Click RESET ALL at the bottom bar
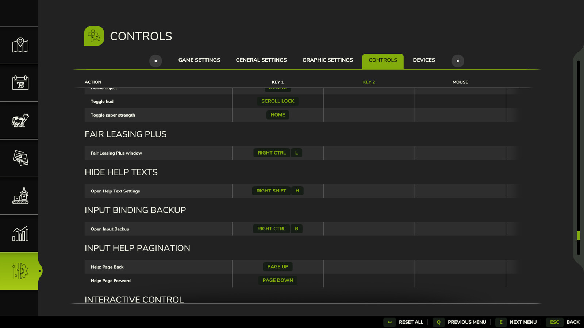The height and width of the screenshot is (328, 584). (x=411, y=322)
